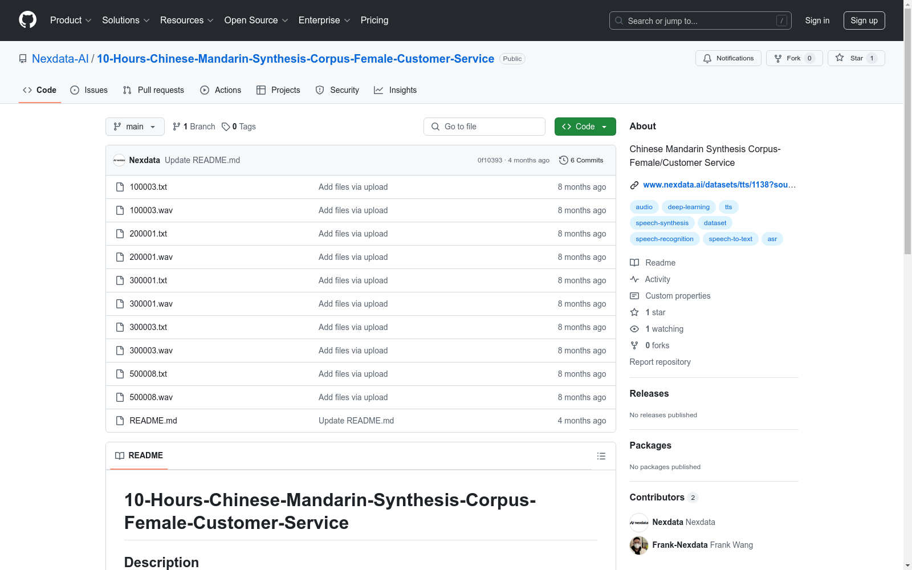
Task: Click the Sign up button
Action: click(864, 21)
